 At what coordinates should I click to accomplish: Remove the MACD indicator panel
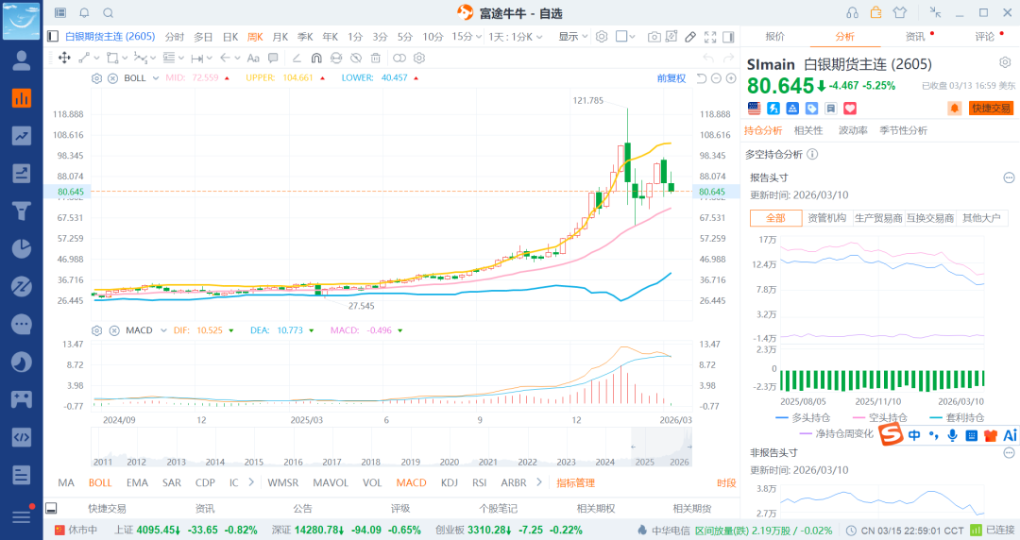coord(112,330)
